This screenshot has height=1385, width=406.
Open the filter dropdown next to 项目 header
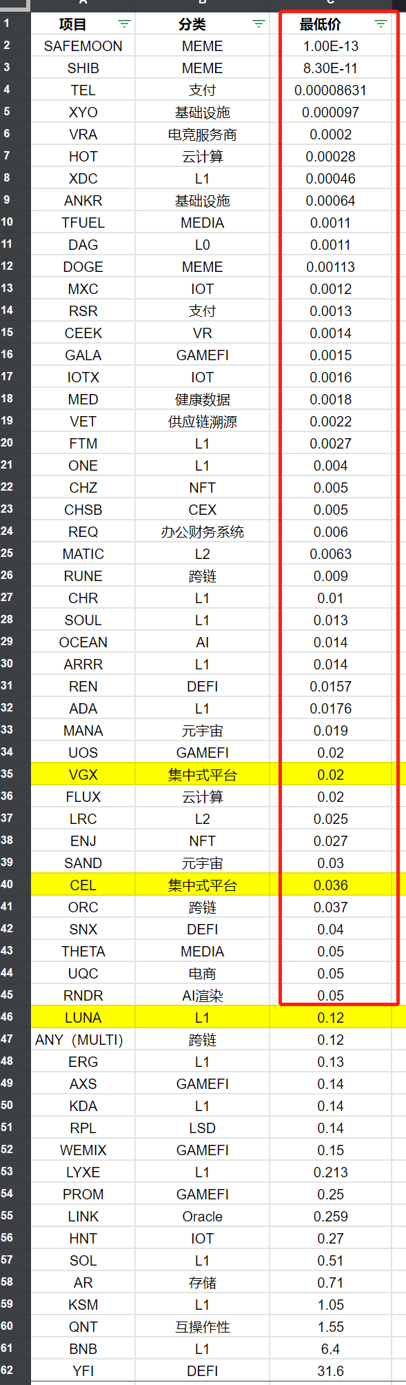123,23
